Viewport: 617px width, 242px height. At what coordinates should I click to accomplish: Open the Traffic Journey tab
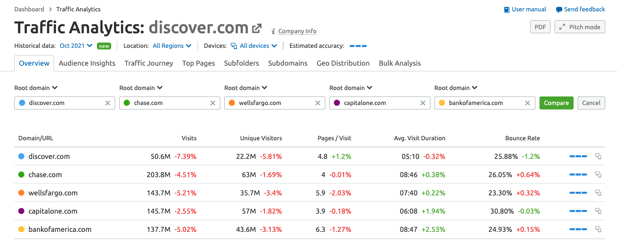[x=149, y=63]
